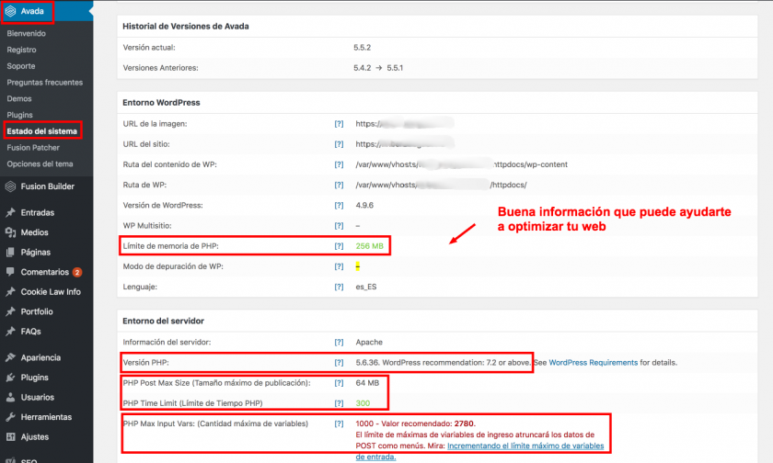The image size is (773, 463).
Task: Go to Soporte in Avada submenu
Action: click(21, 66)
